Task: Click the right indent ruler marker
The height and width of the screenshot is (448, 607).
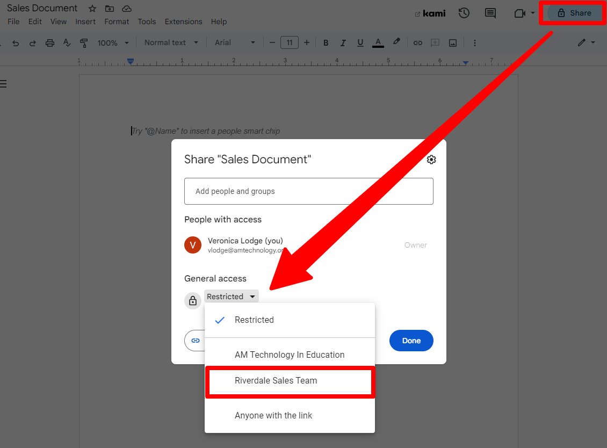Action: [466, 62]
